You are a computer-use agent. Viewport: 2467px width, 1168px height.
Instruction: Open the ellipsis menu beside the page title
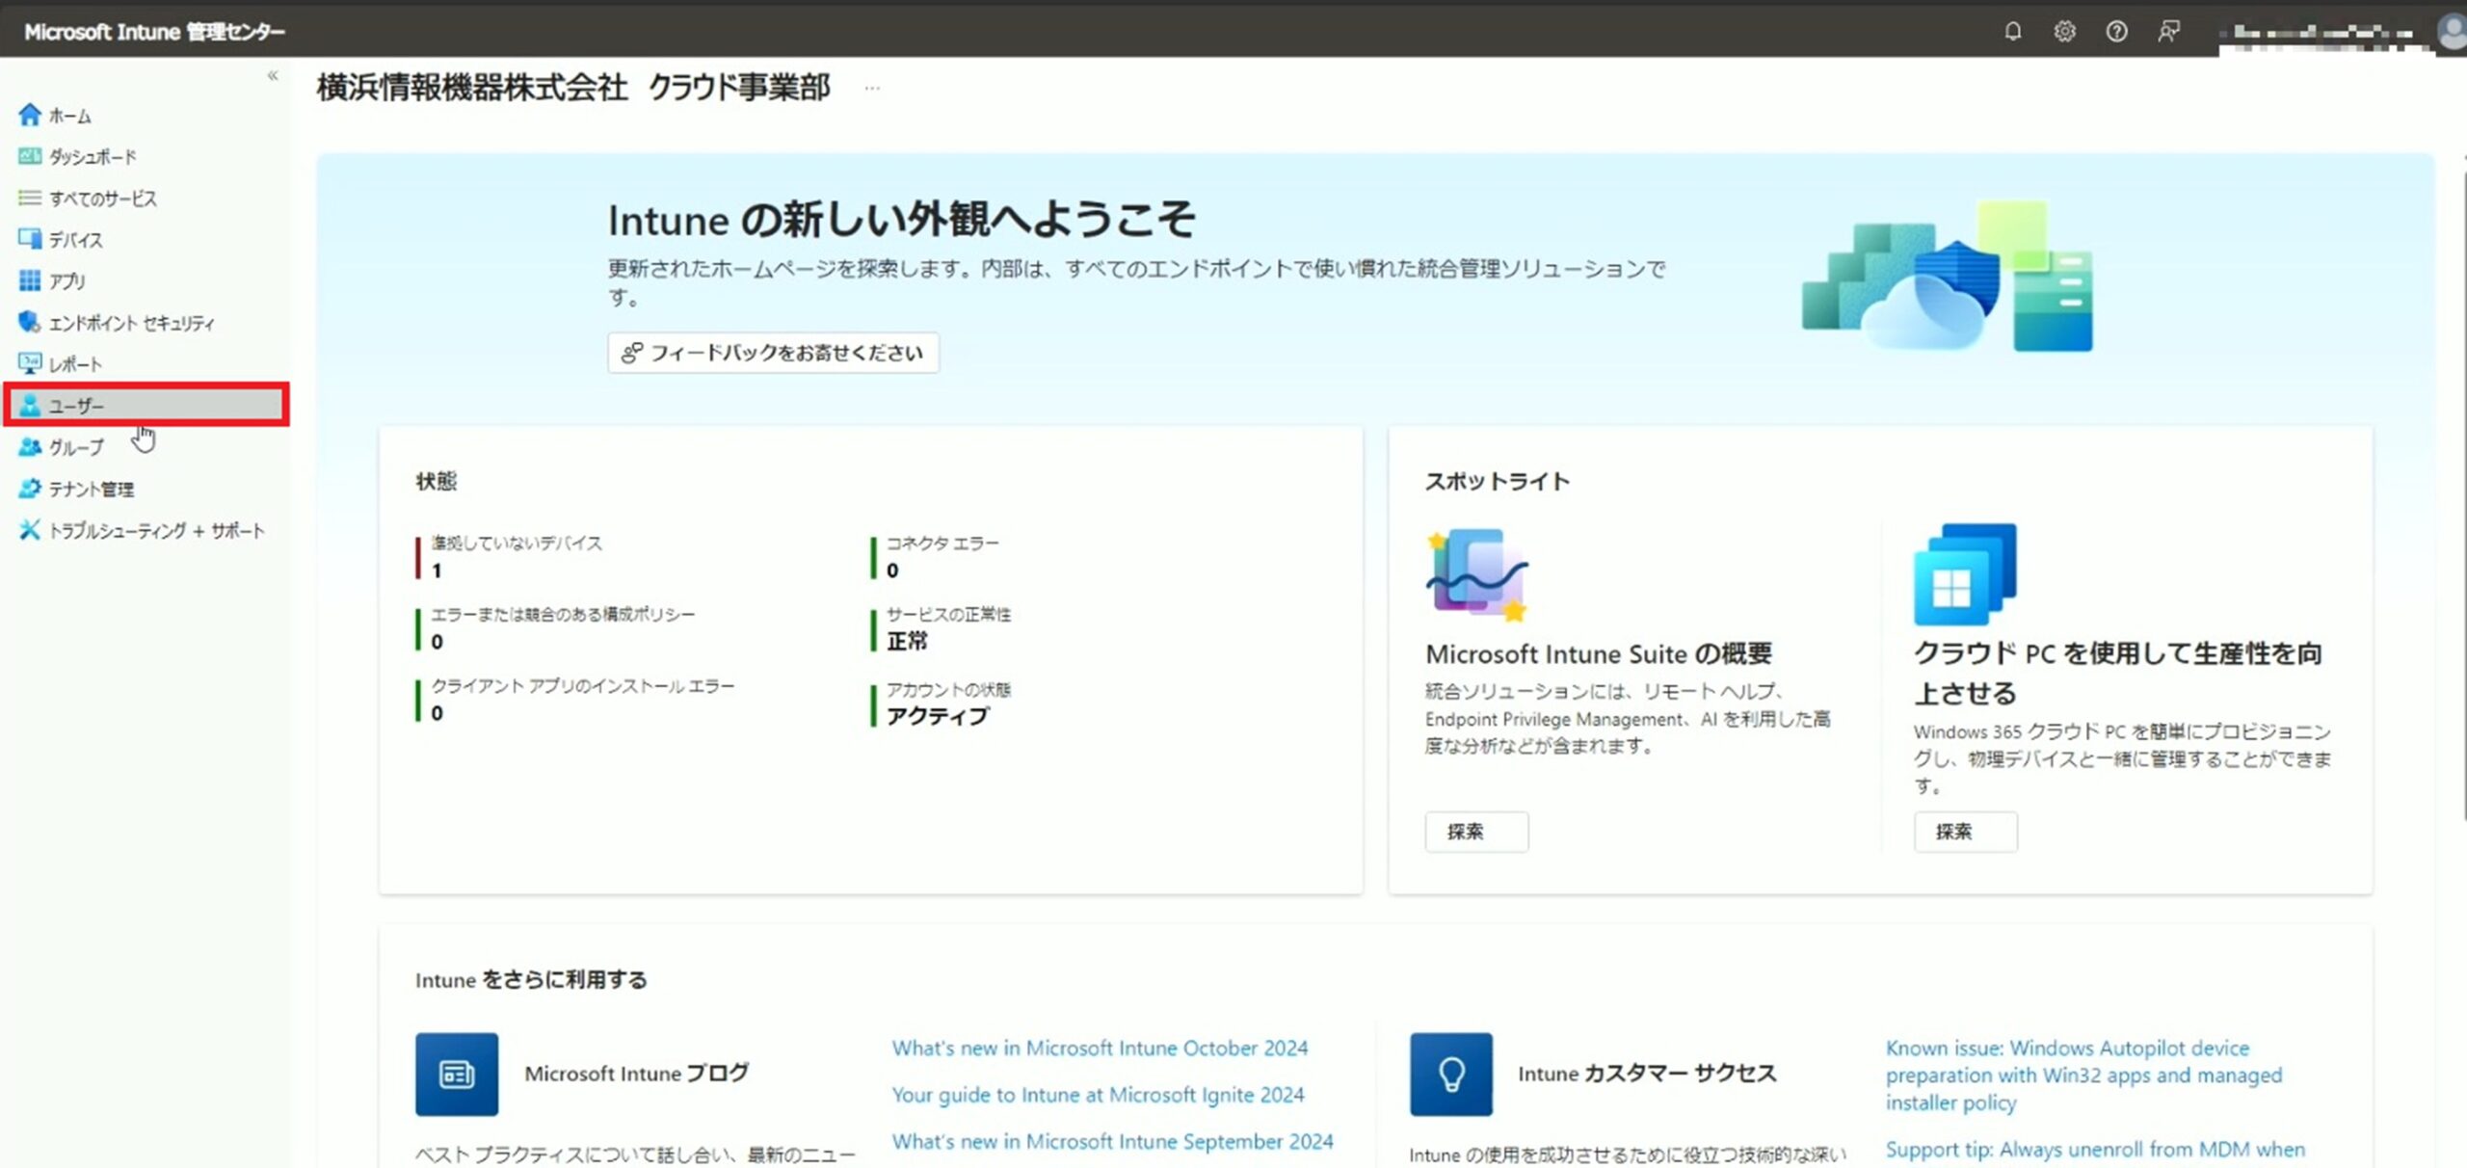pyautogui.click(x=872, y=88)
